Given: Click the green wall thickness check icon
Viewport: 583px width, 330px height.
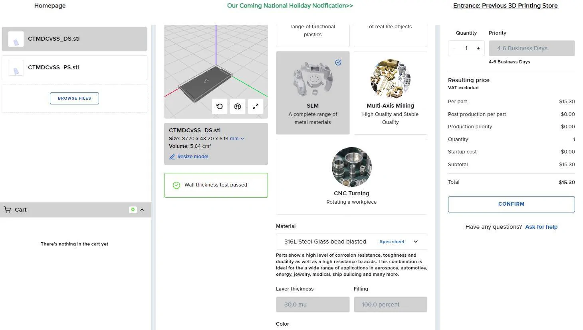Looking at the screenshot, I should coord(176,185).
